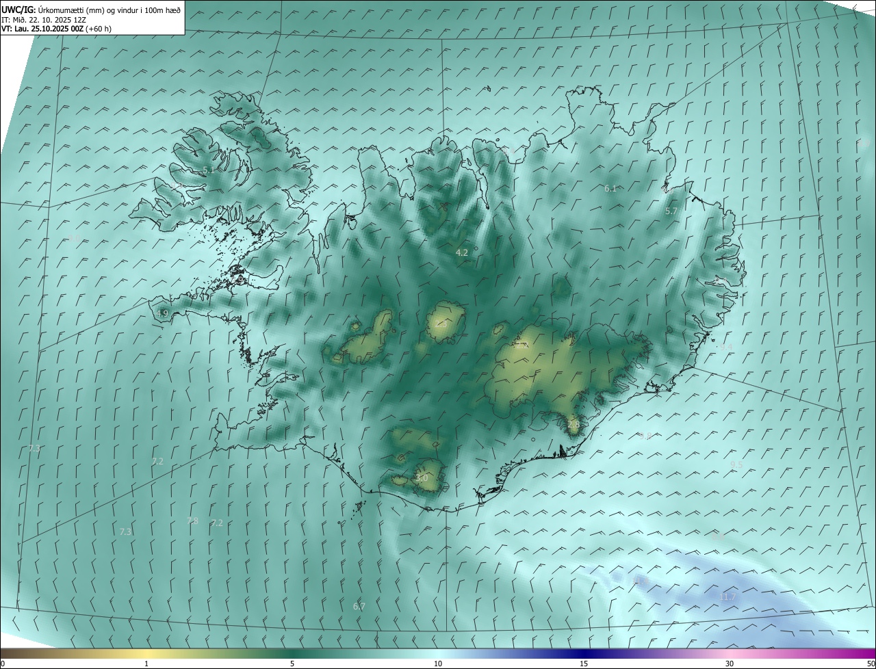Click the colorbar tick label 15
The width and height of the screenshot is (876, 669).
tap(584, 664)
